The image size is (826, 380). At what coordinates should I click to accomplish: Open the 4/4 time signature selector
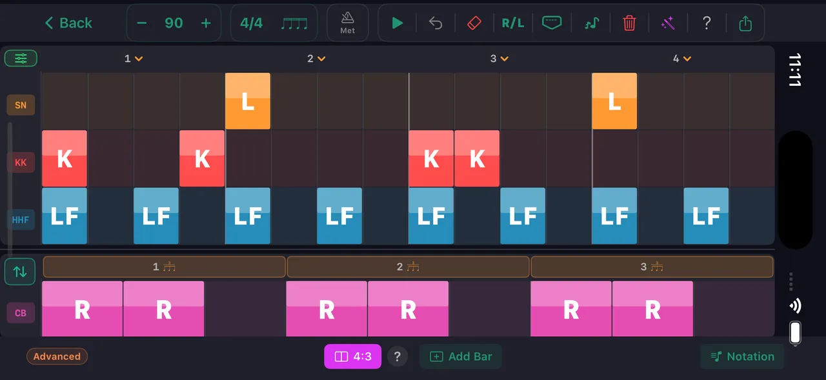[252, 23]
